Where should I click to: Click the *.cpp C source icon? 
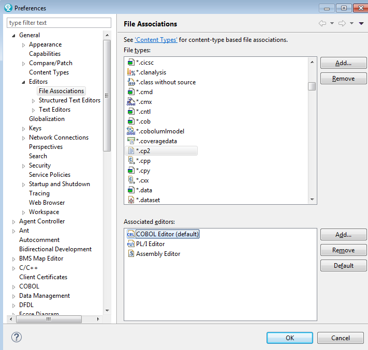[x=131, y=161]
